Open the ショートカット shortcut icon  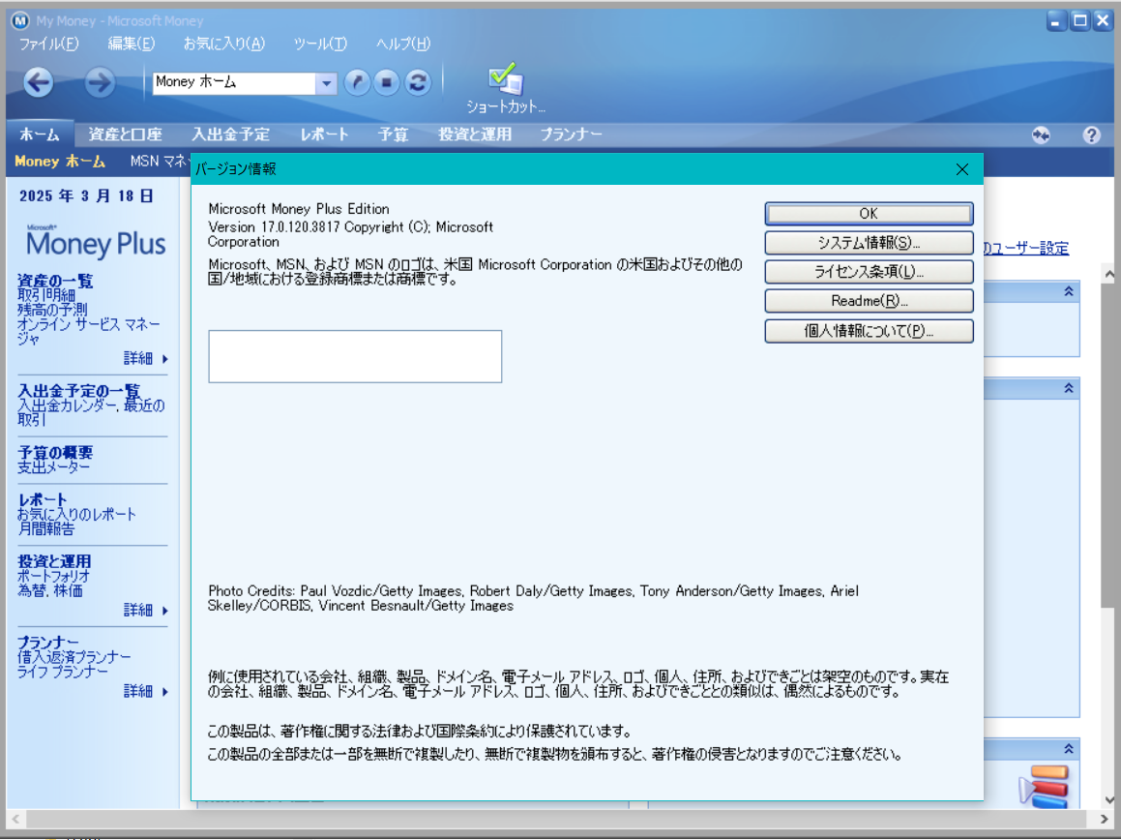pyautogui.click(x=506, y=89)
